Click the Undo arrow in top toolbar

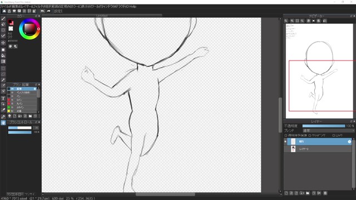[x=42, y=11]
